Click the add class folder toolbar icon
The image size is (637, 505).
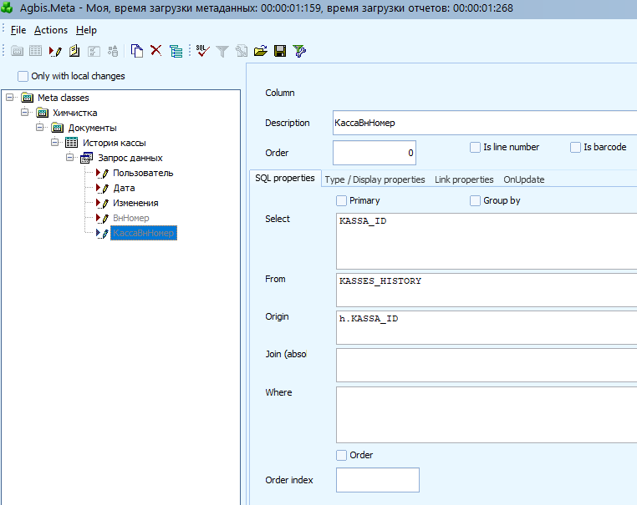point(17,51)
